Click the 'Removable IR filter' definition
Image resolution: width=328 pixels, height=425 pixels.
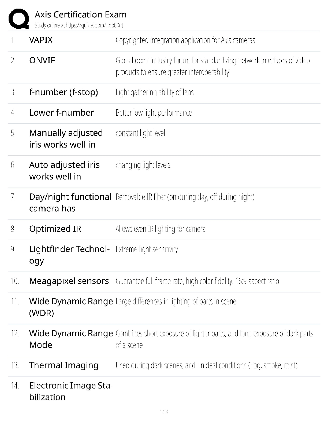(x=185, y=197)
